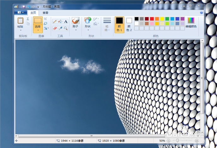
Task: Click the Rotate icon
Action: [x=45, y=28]
